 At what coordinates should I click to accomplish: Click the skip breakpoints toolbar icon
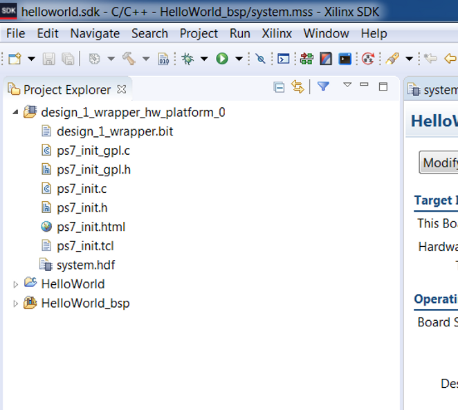(260, 59)
